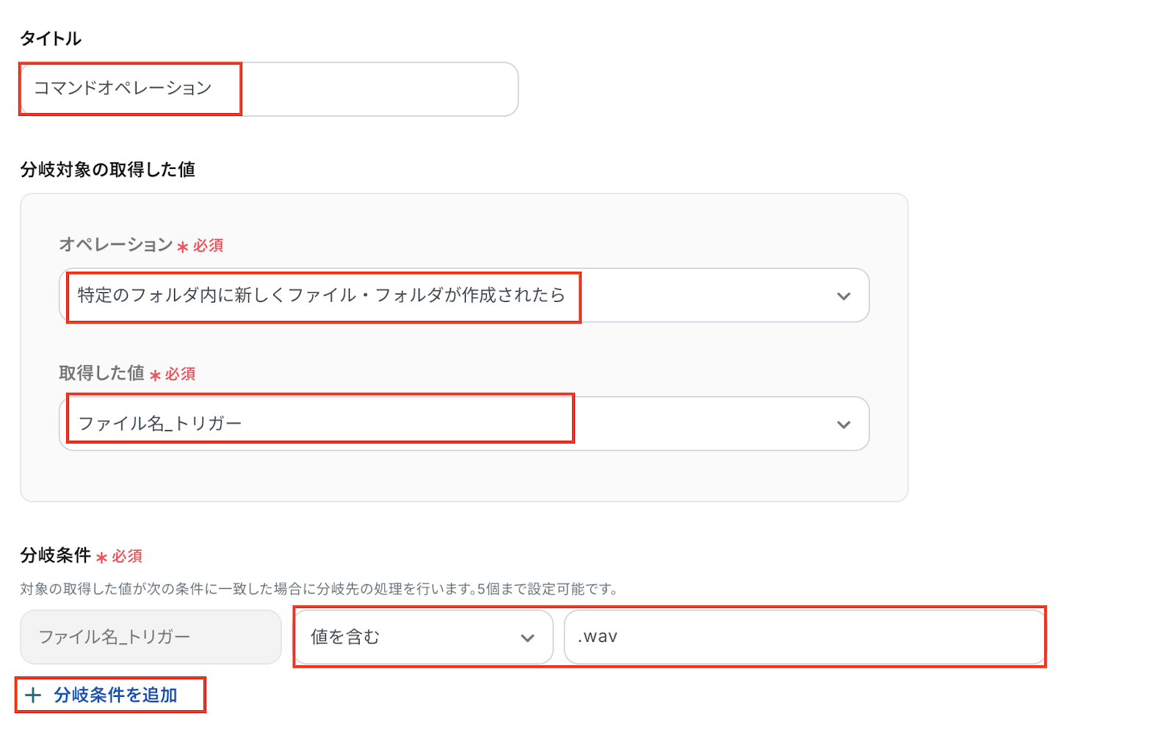The width and height of the screenshot is (1175, 730).
Task: Open the 値を含む condition dropdown
Action: click(424, 637)
